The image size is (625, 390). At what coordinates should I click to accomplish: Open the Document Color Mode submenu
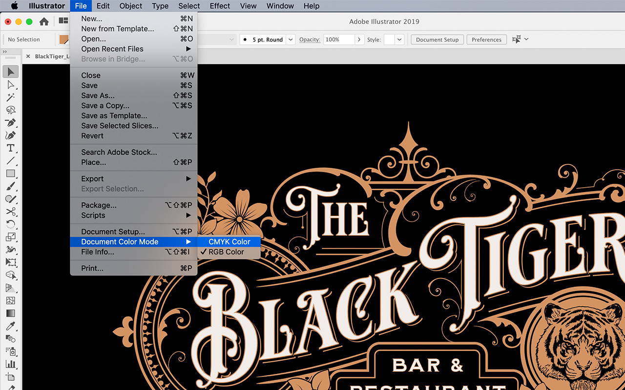coord(134,242)
